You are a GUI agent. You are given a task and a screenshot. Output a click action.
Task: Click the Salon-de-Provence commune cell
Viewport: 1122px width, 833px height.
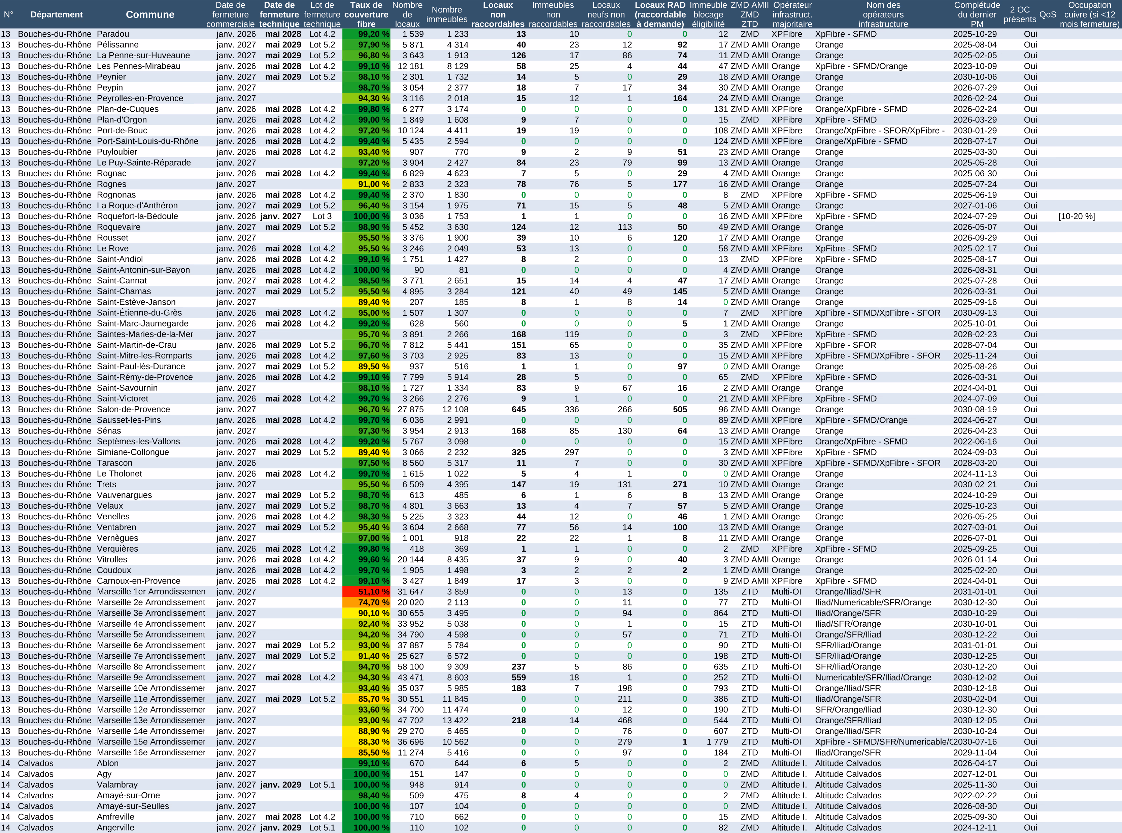(x=133, y=410)
